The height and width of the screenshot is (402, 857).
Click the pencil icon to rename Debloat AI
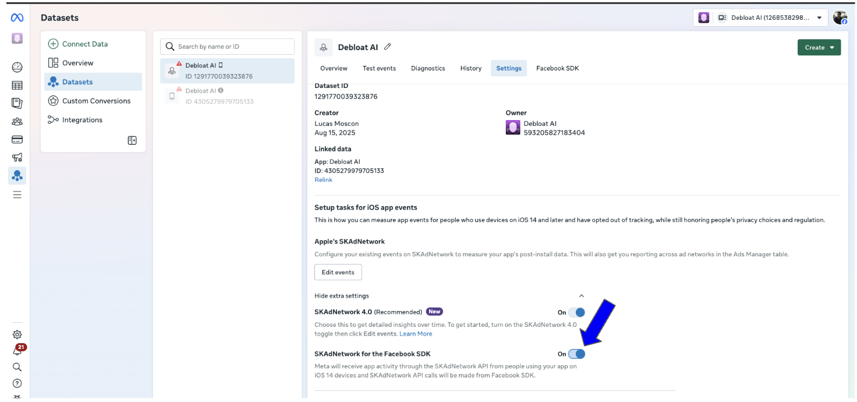tap(388, 47)
